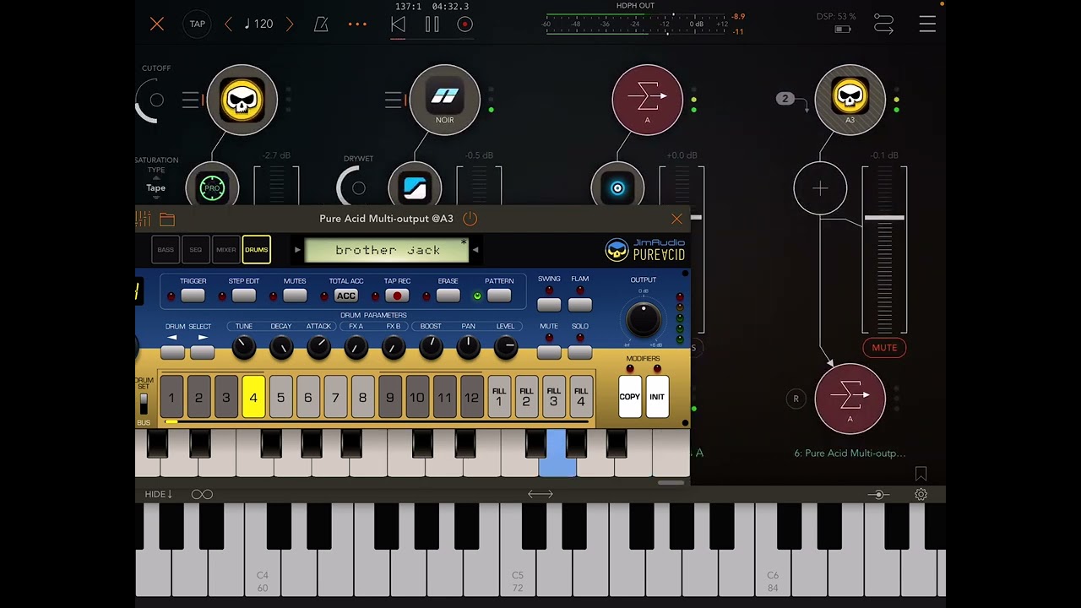Open plugin parameter mixer icon
Image resolution: width=1081 pixels, height=608 pixels.
click(x=143, y=220)
